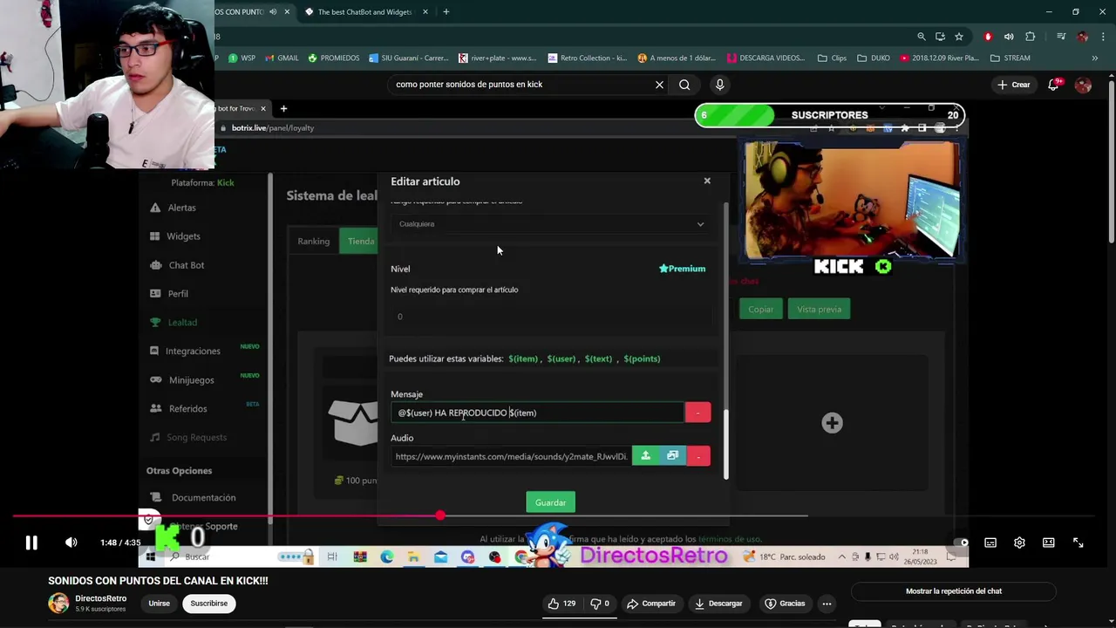The image size is (1116, 628).
Task: Click the YouTube search magnifier button
Action: (x=684, y=85)
